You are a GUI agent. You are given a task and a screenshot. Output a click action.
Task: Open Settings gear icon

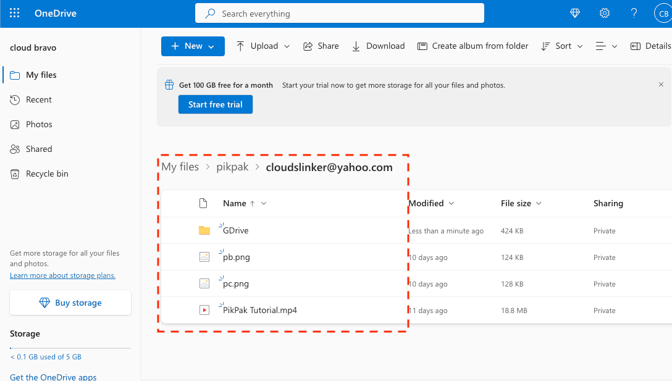click(x=605, y=13)
